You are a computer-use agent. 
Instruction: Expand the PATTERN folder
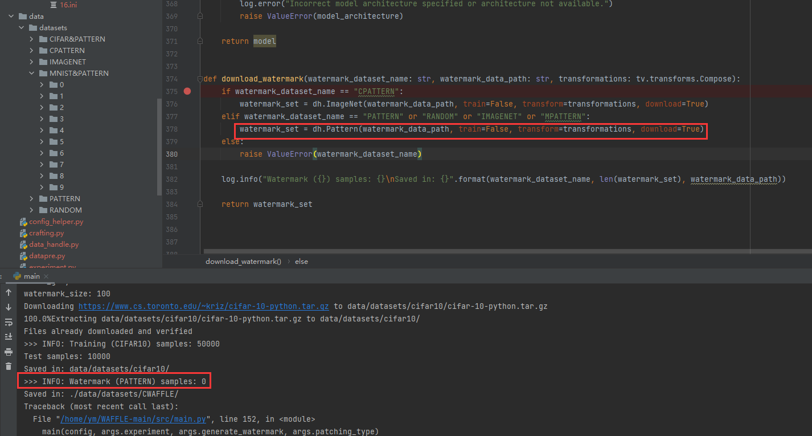click(31, 198)
